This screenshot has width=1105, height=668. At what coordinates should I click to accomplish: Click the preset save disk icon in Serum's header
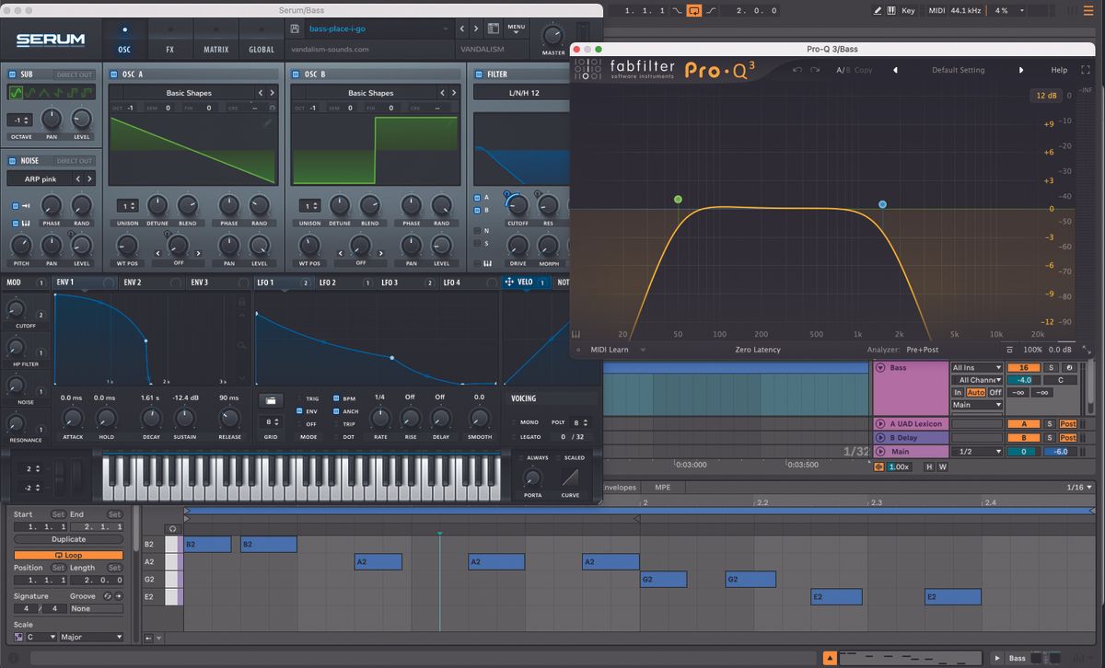(295, 29)
